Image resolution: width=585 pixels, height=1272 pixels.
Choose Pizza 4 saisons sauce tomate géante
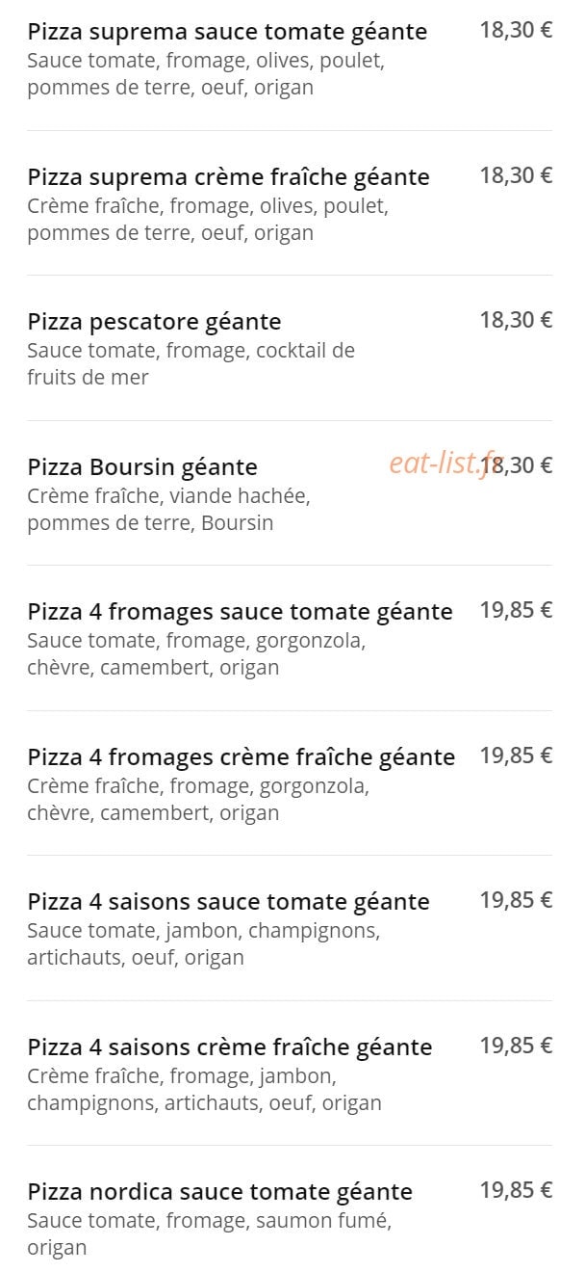click(228, 902)
